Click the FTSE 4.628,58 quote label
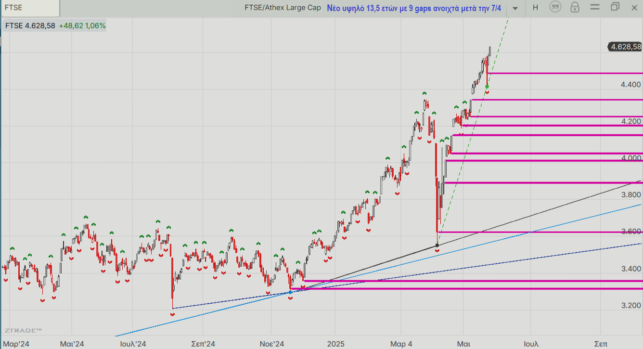This screenshot has width=643, height=349. pyautogui.click(x=30, y=26)
